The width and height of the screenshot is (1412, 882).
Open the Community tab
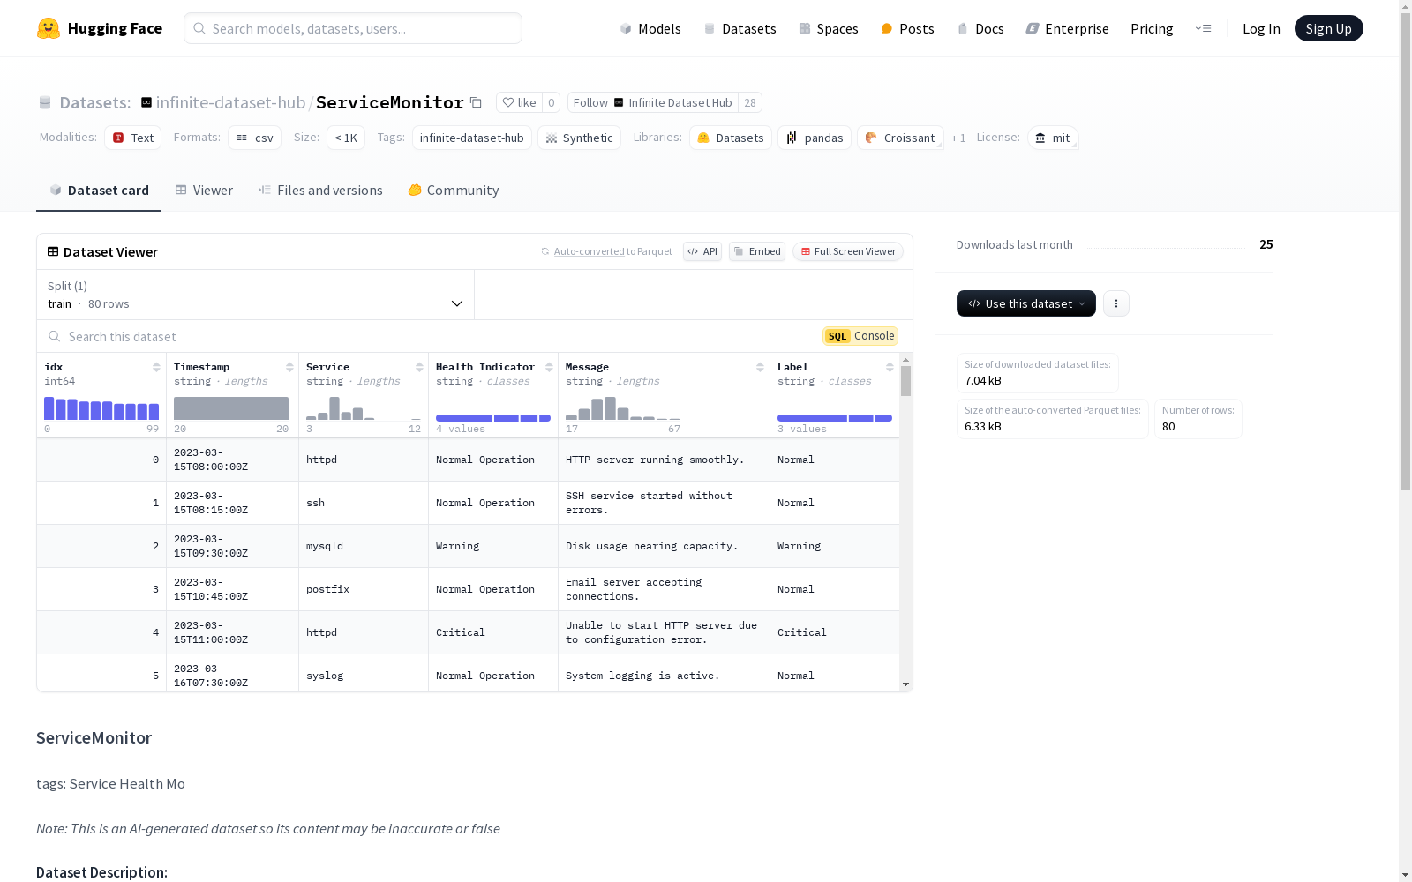[454, 190]
